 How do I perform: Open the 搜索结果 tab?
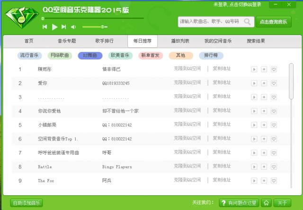(256, 41)
